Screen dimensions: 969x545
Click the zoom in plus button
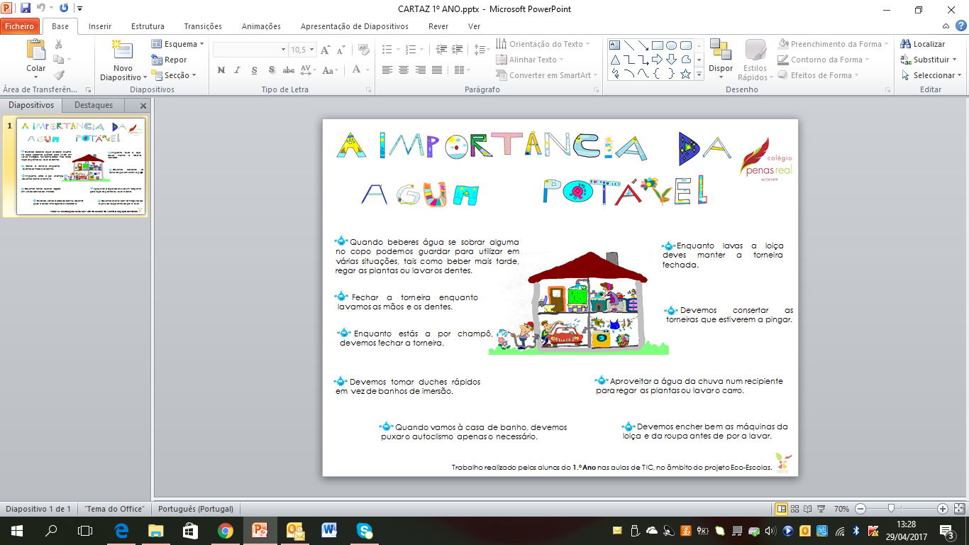click(942, 509)
